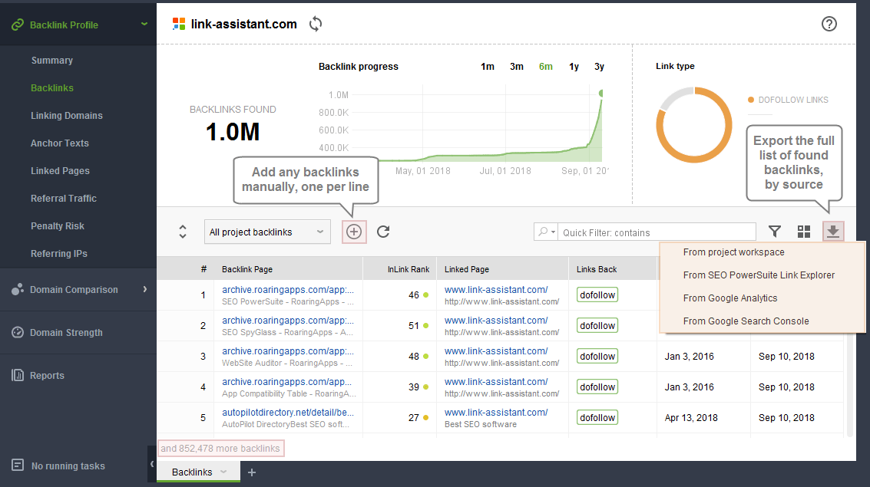Screen dimensions: 870x487
Task: Select the 3m time range
Action: (517, 67)
